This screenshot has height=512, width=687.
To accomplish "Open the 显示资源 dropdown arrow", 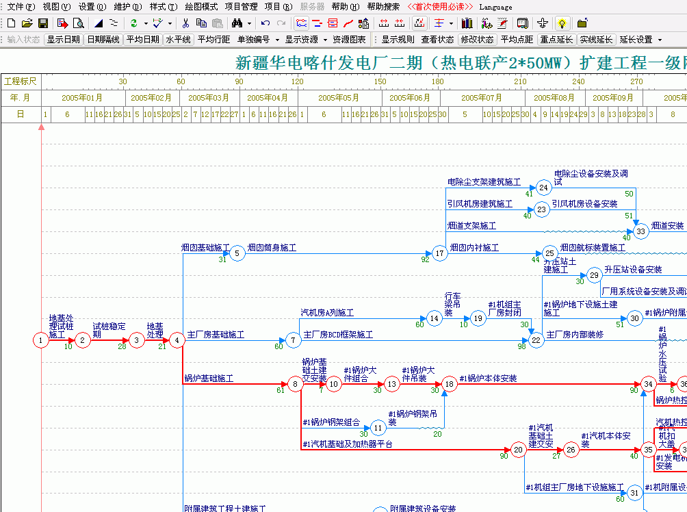I will [x=325, y=40].
